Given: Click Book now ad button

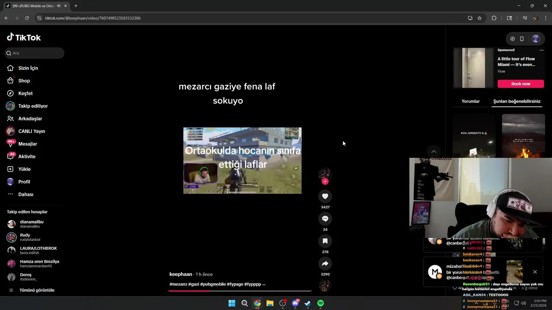Looking at the screenshot, I should pyautogui.click(x=521, y=84).
